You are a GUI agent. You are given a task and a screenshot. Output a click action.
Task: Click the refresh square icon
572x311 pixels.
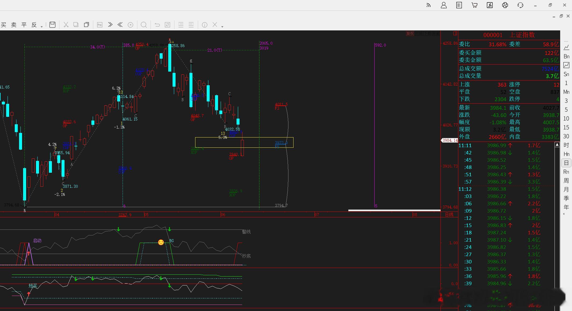pyautogui.click(x=167, y=25)
